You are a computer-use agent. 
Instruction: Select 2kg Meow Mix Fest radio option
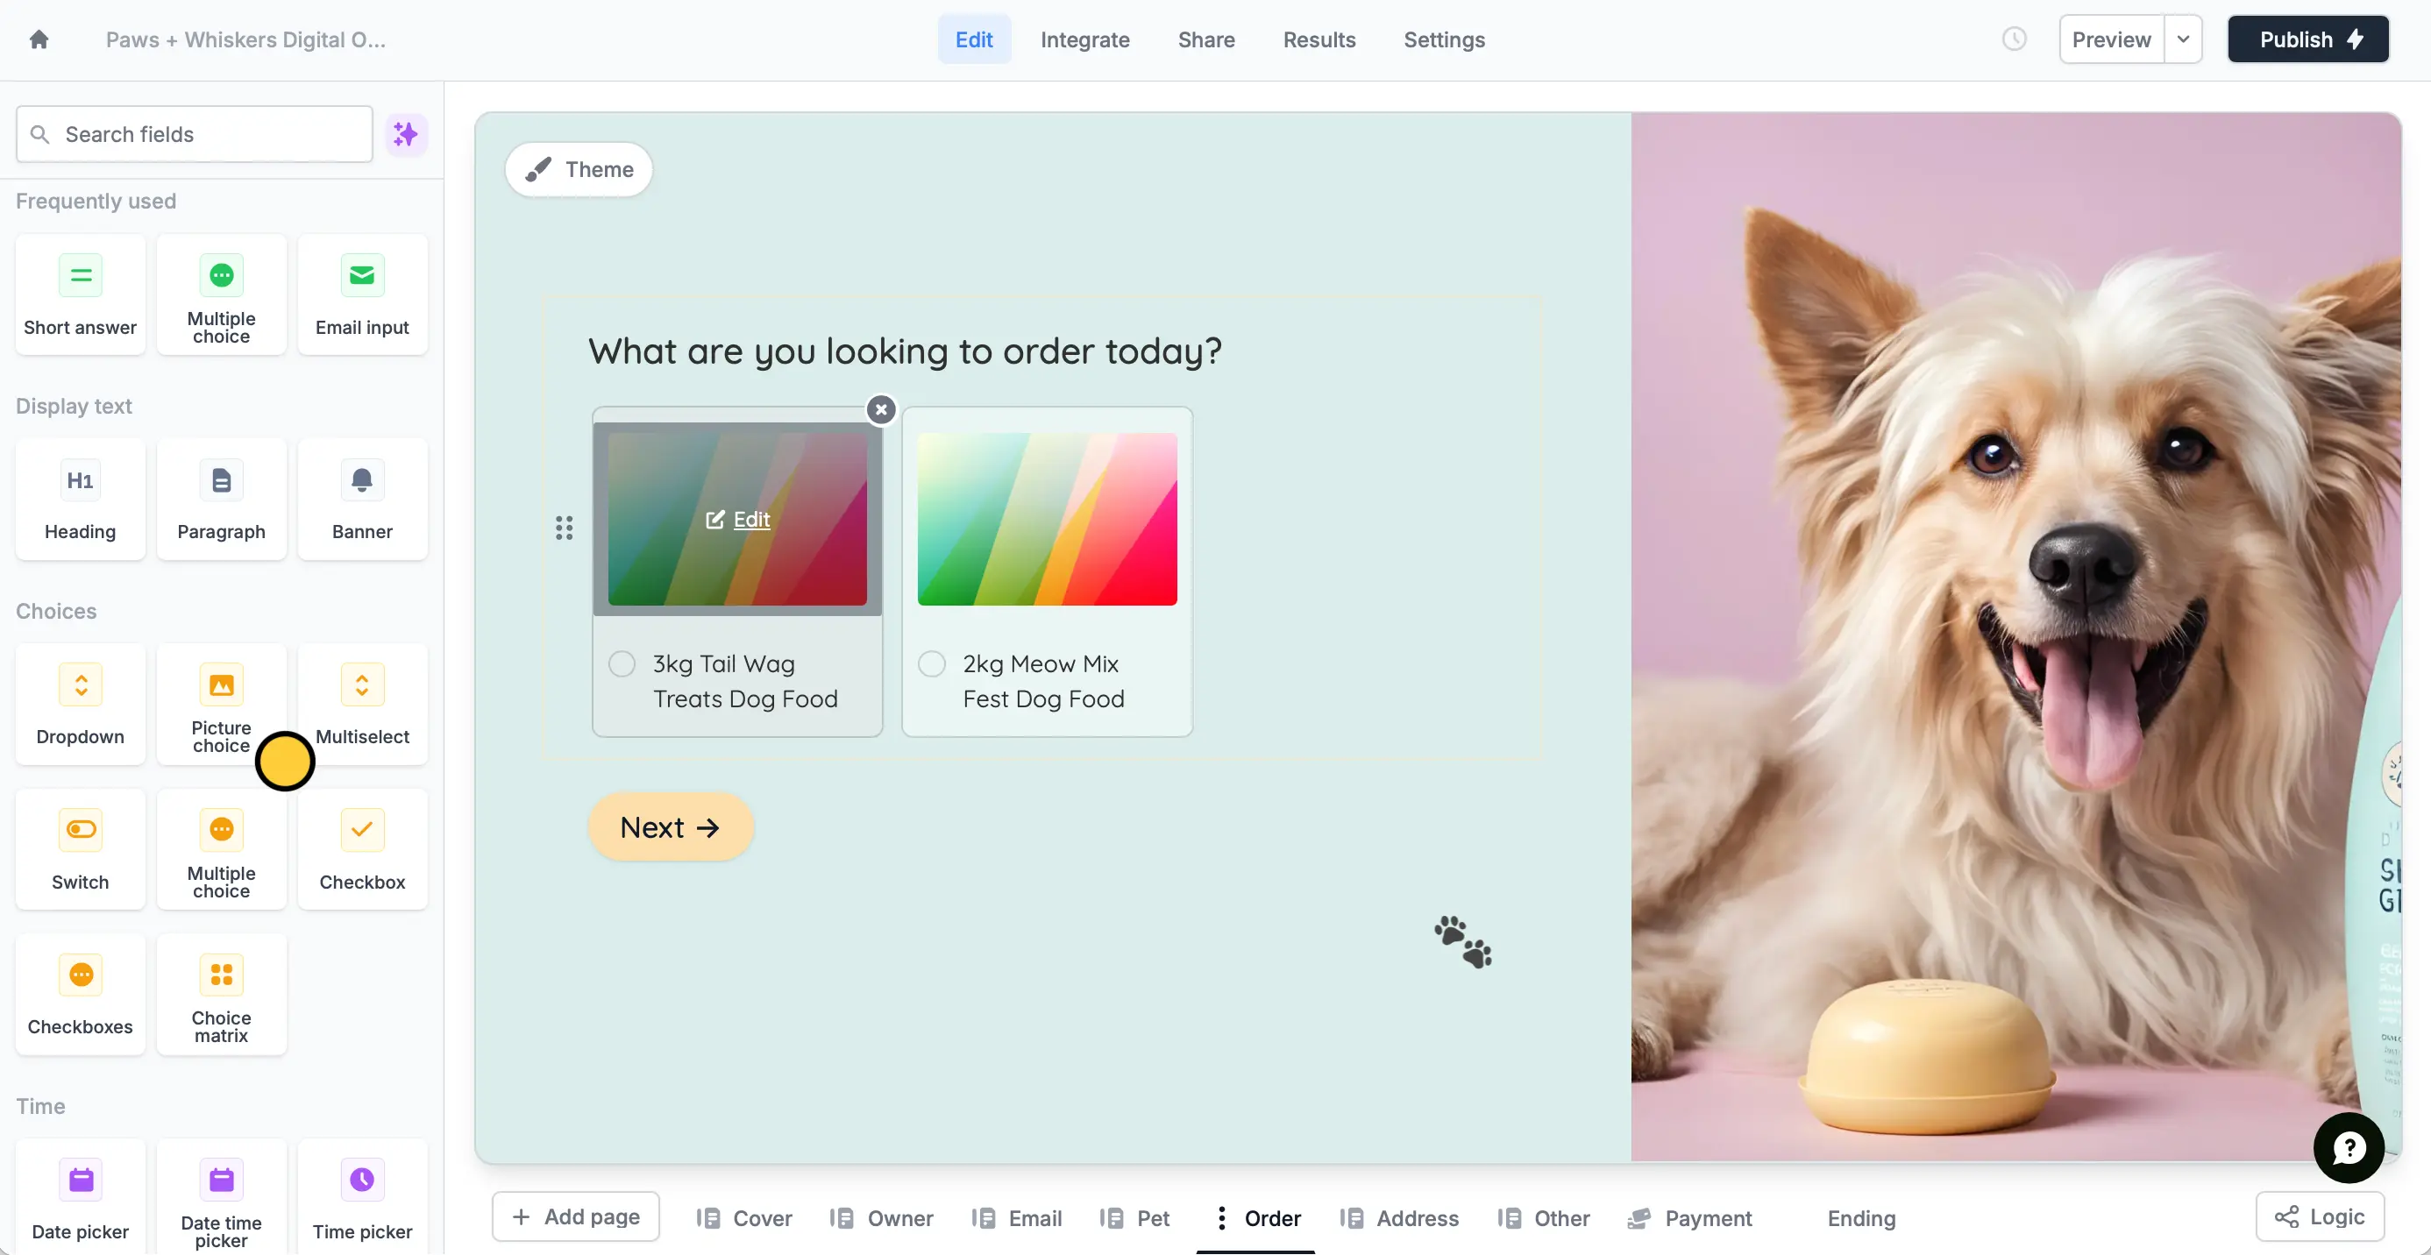931,664
